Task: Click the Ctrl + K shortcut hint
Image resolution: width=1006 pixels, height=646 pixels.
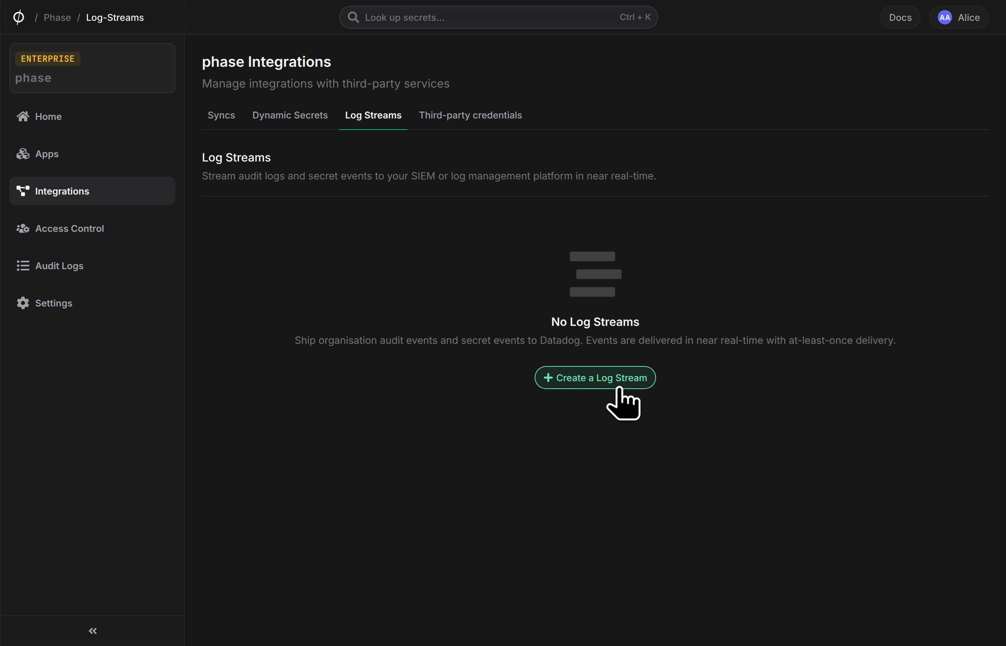Action: [635, 17]
